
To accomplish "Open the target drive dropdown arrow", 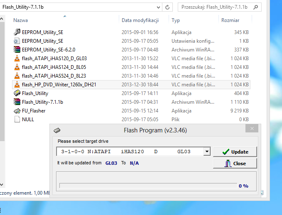I will point(207,151).
